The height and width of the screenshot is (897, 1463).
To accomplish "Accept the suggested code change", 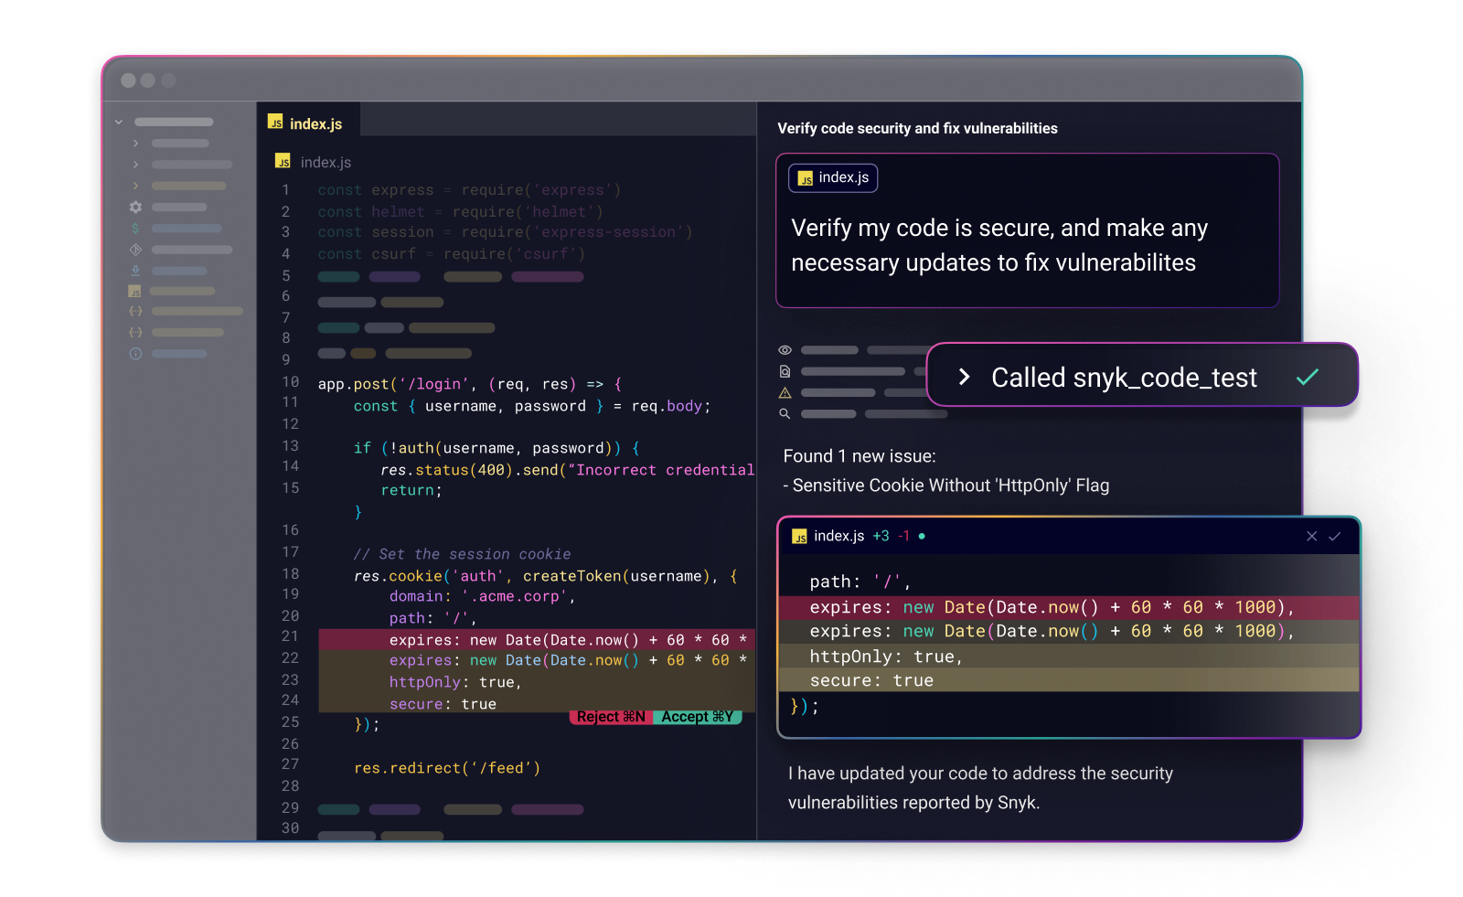I will click(697, 717).
